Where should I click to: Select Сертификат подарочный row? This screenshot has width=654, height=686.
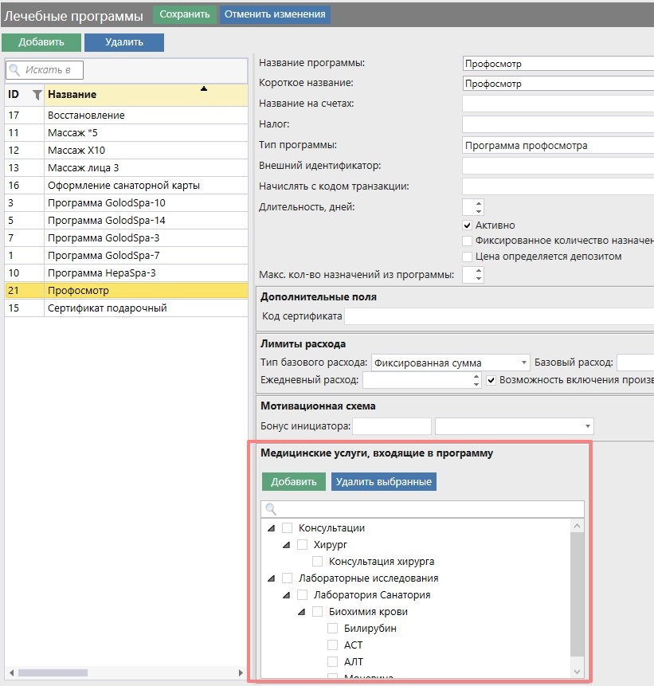click(x=107, y=308)
